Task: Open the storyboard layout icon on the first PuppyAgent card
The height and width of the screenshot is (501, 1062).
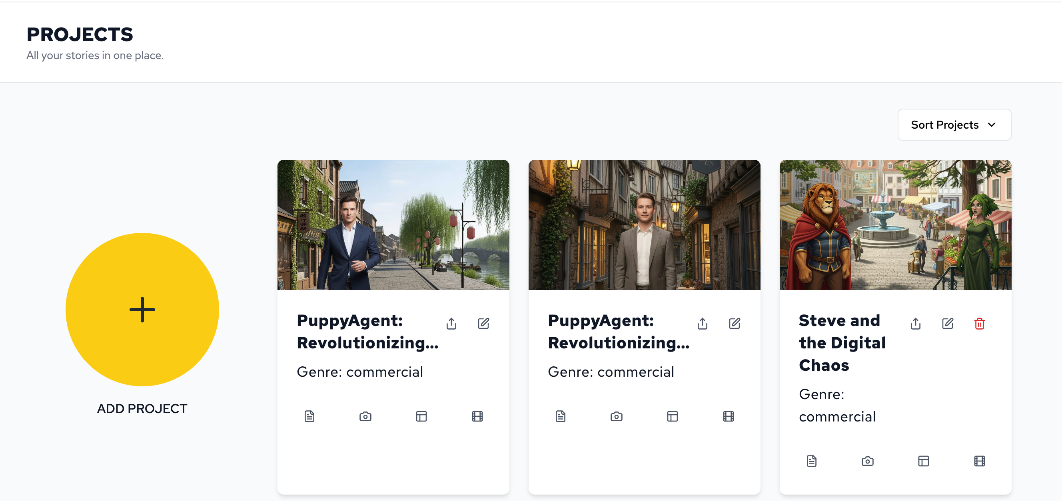Action: coord(421,416)
